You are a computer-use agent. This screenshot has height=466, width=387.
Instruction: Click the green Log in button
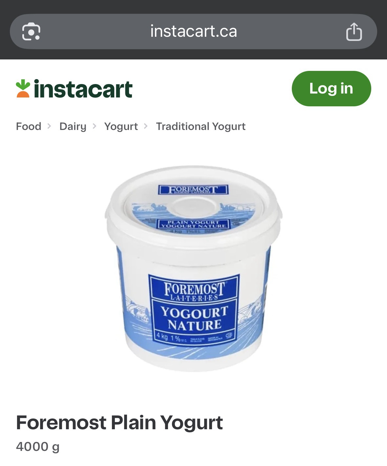tap(331, 89)
